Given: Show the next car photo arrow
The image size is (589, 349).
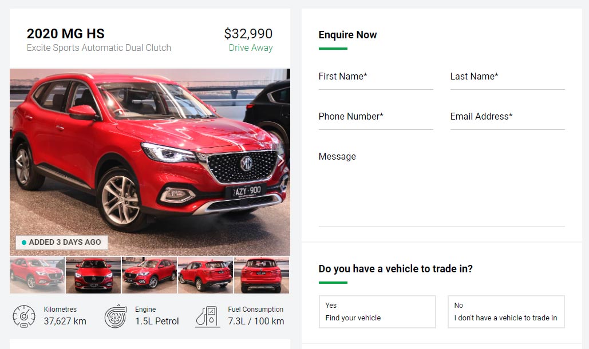Looking at the screenshot, I should coord(280,161).
